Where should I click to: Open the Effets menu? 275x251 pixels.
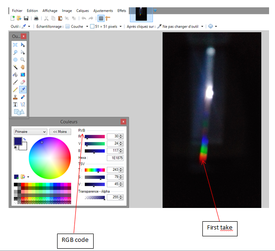click(122, 11)
